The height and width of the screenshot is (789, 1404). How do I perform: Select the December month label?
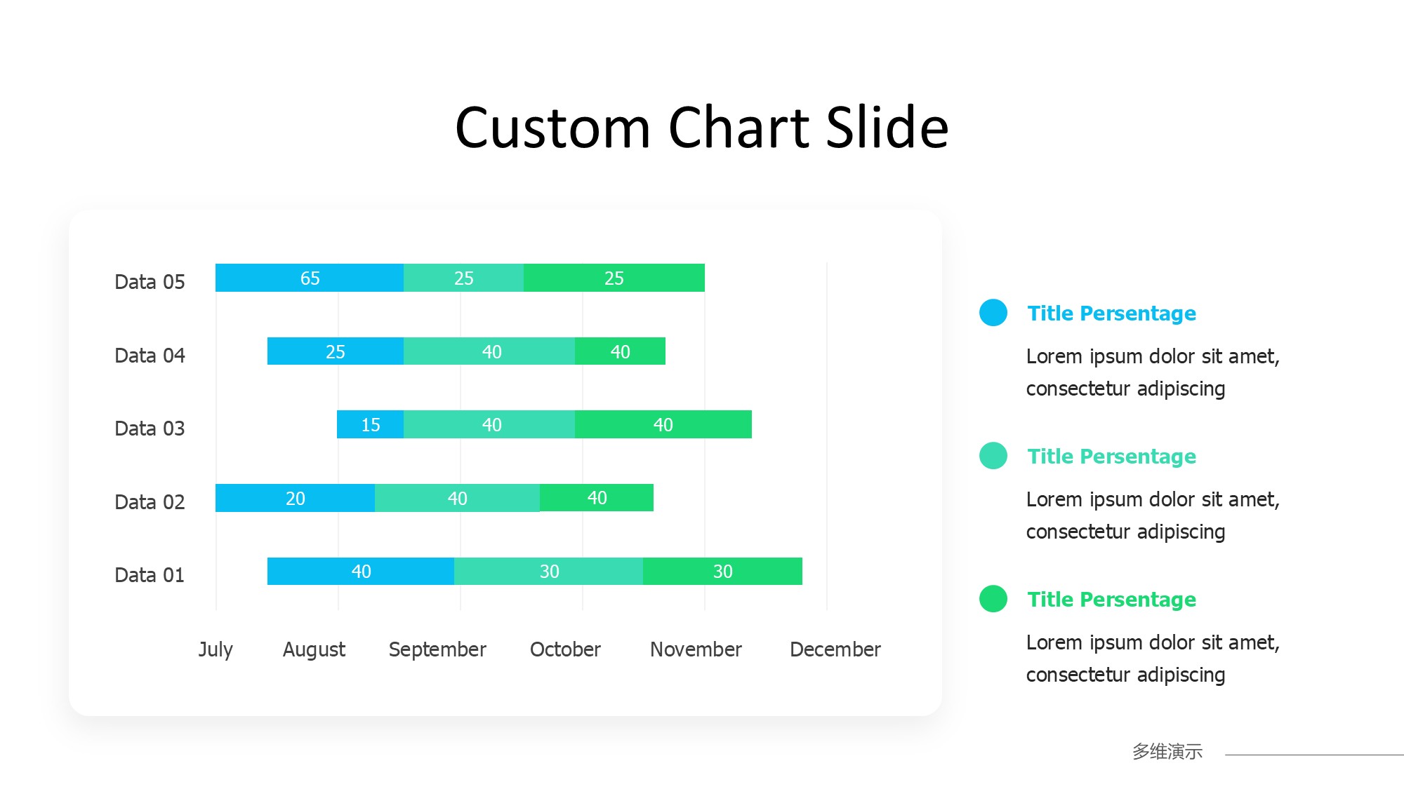pyautogui.click(x=835, y=649)
